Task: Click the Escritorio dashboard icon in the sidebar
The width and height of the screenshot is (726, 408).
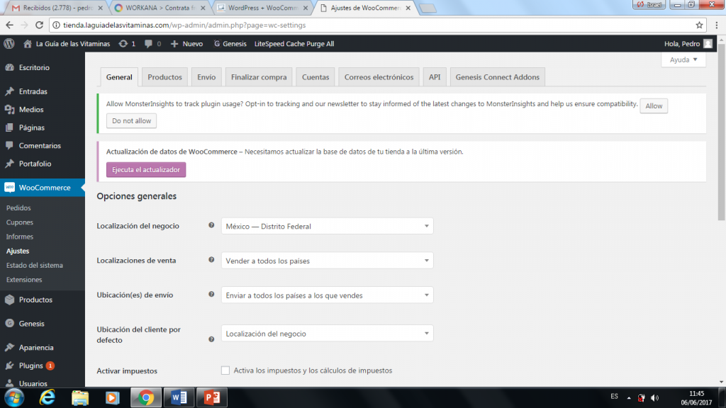Action: click(10, 67)
